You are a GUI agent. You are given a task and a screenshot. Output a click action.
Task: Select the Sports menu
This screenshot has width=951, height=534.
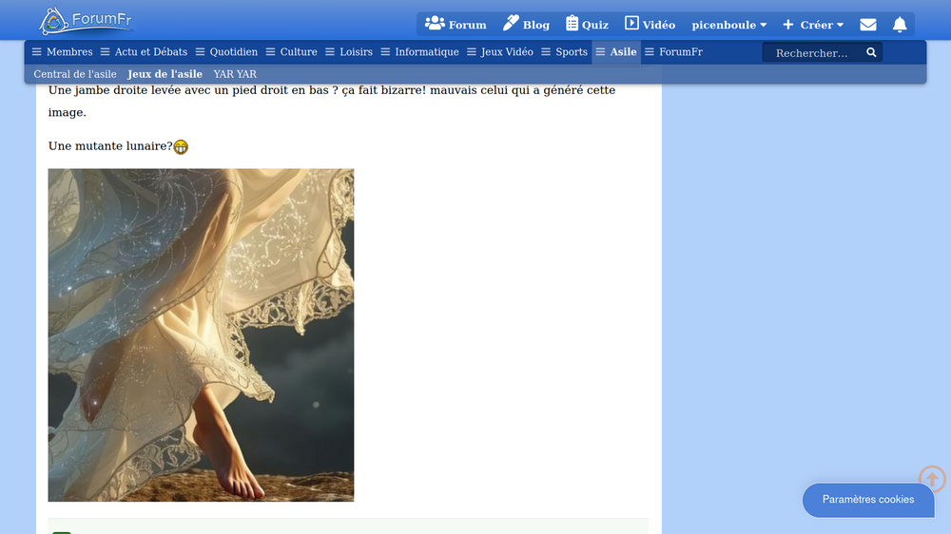pos(564,52)
